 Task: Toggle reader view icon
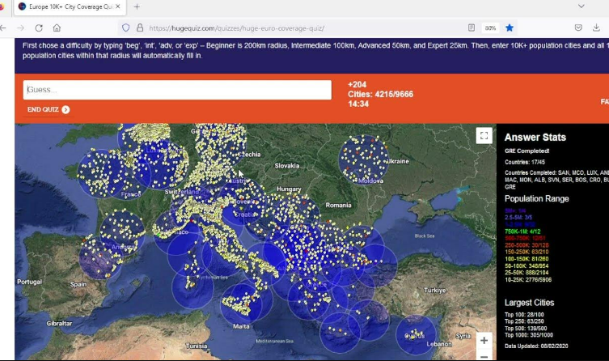[472, 28]
